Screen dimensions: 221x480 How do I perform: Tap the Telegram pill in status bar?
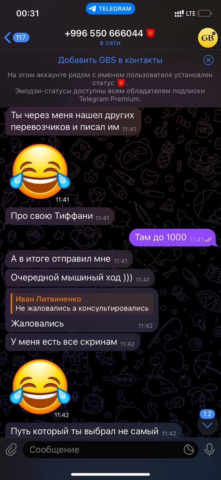click(x=110, y=9)
